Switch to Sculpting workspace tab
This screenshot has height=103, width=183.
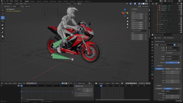tap(39, 1)
